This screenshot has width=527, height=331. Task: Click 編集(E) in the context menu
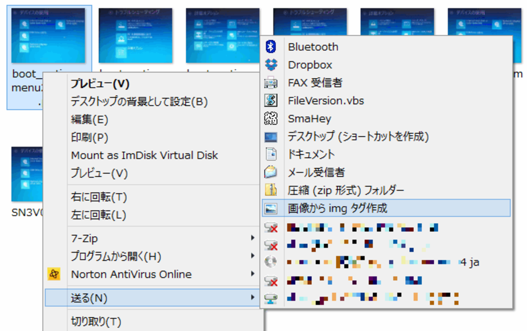pos(90,120)
